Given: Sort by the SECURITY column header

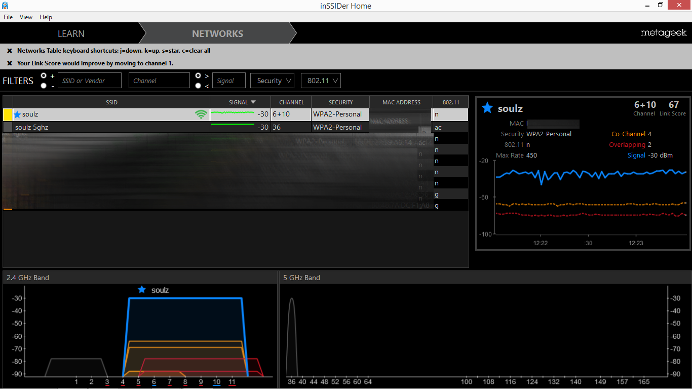Looking at the screenshot, I should pyautogui.click(x=340, y=102).
